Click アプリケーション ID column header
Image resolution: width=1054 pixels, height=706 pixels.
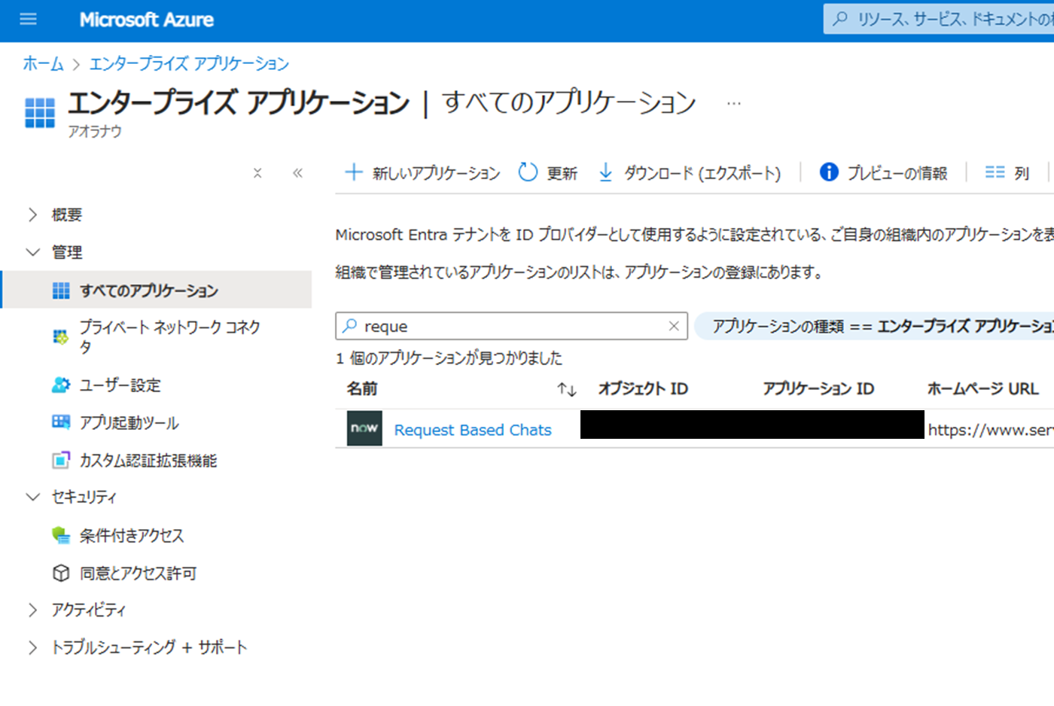(x=818, y=388)
